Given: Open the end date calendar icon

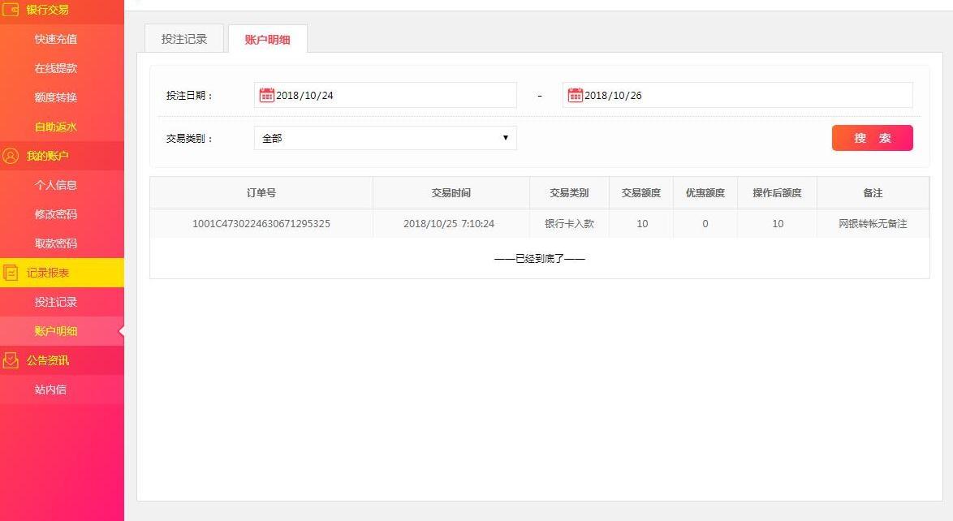Looking at the screenshot, I should coord(575,95).
